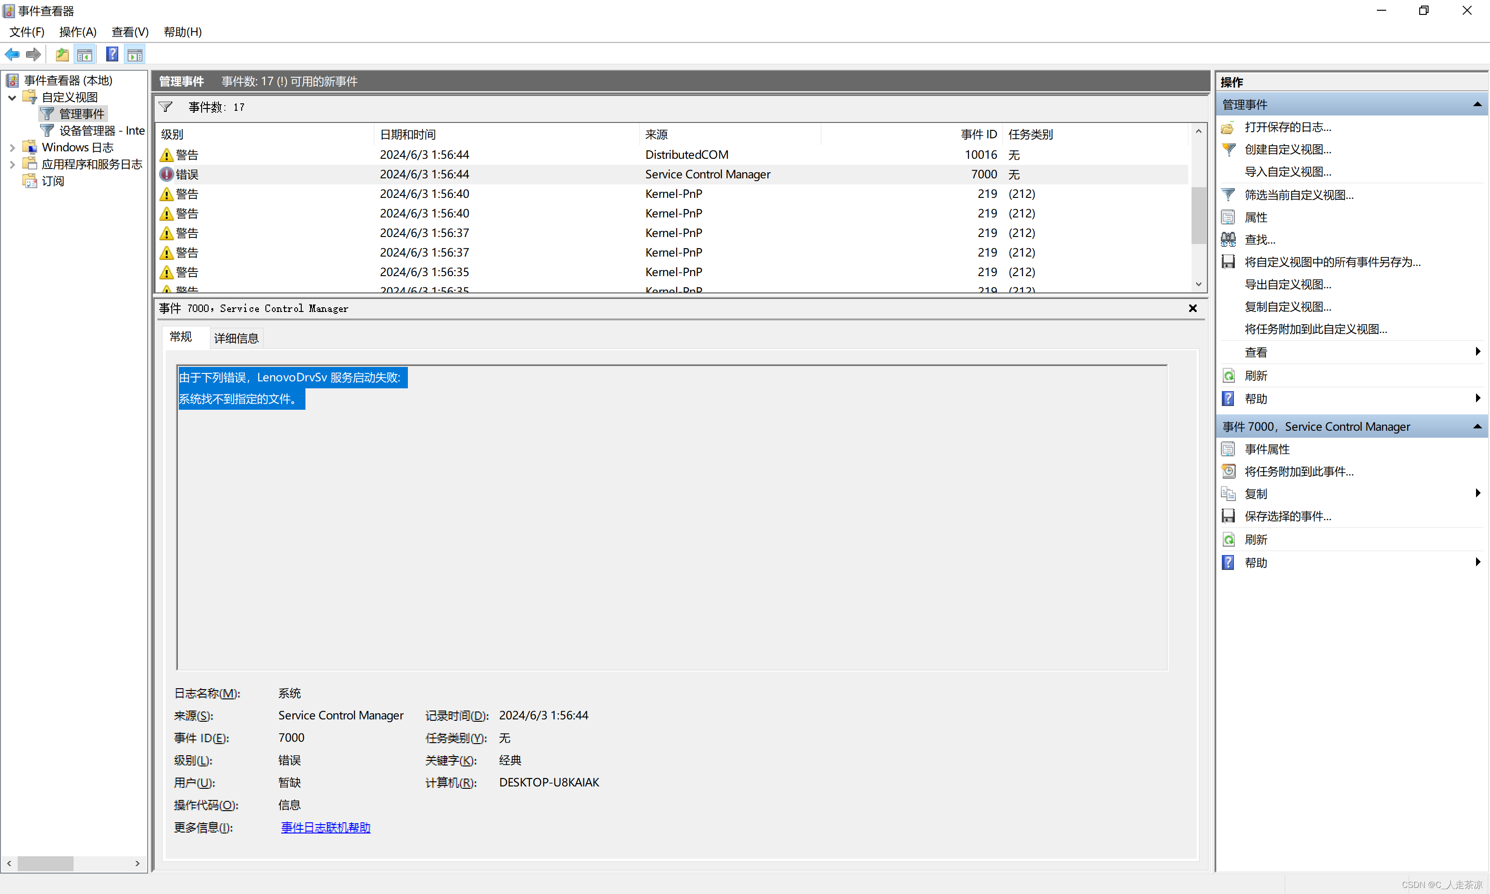Viewport: 1490px width, 894px height.
Task: Expand 应用程序和服务日志 tree node
Action: 12,164
